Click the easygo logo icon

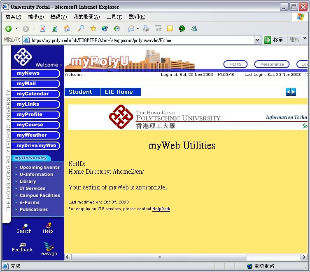(49, 249)
